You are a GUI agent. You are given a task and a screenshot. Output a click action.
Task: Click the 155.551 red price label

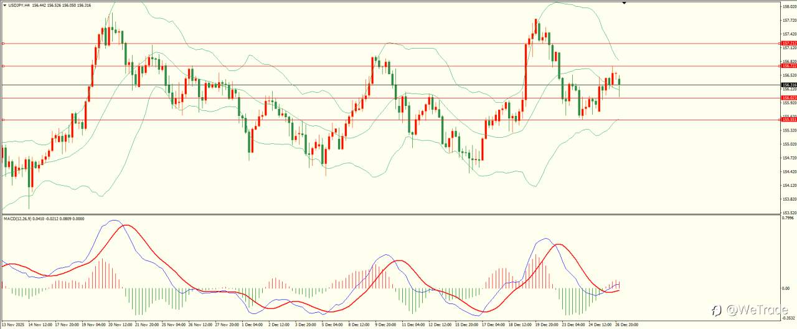click(789, 120)
